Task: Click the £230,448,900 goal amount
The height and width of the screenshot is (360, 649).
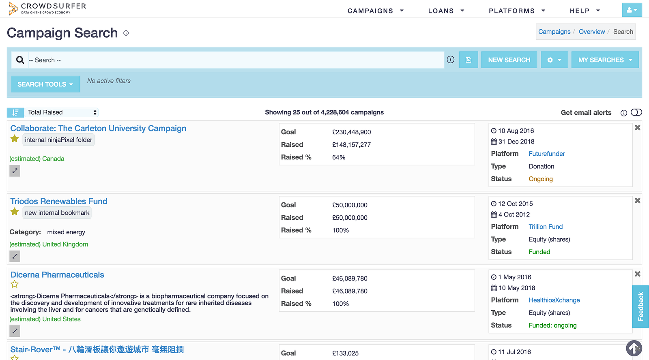Action: [351, 132]
